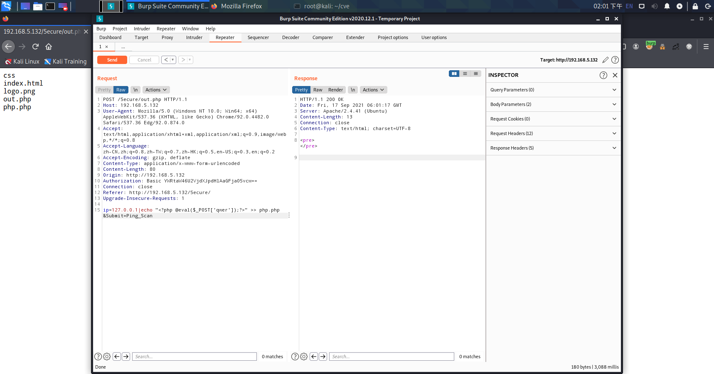
Task: Open the Extender tab
Action: [355, 37]
